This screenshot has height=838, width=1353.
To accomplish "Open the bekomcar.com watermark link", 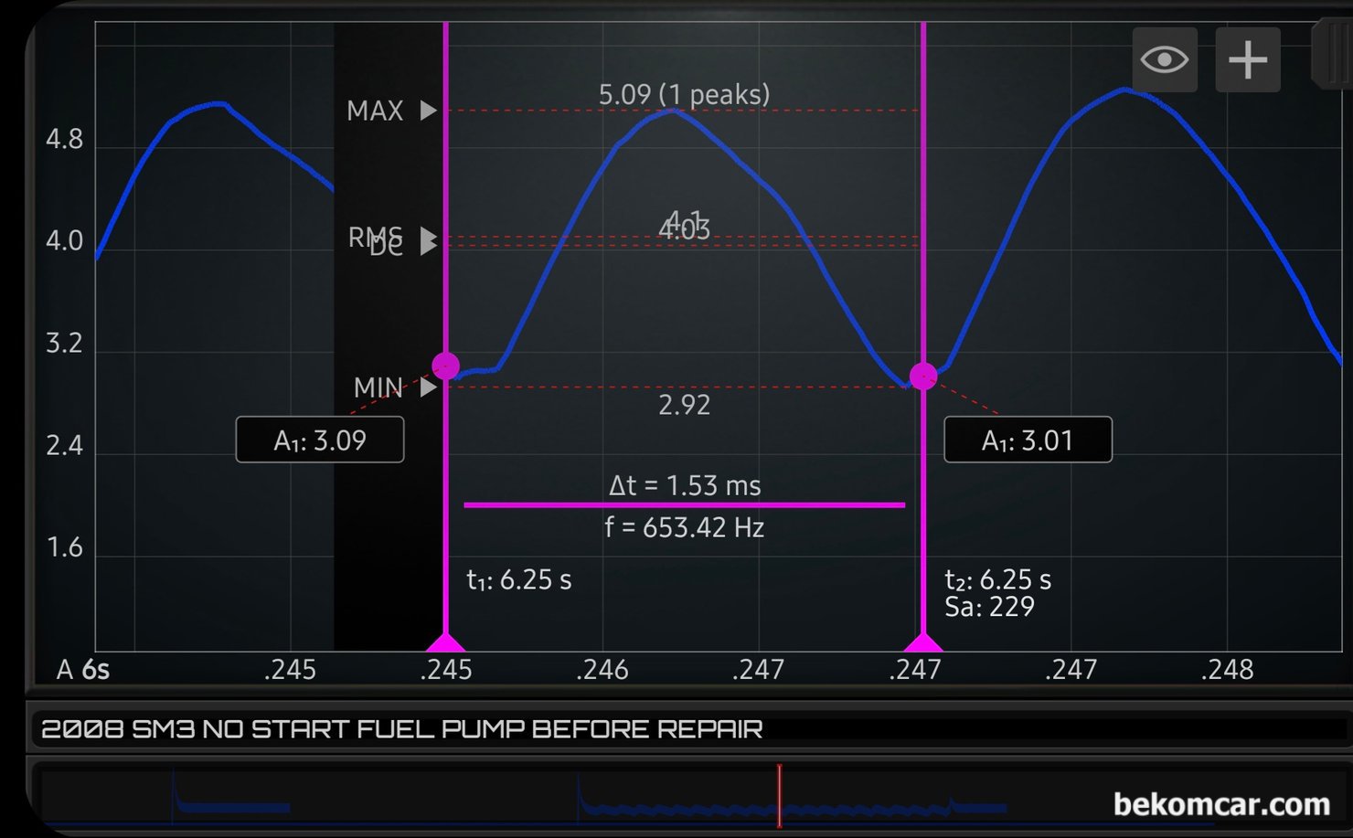I will tap(1221, 804).
